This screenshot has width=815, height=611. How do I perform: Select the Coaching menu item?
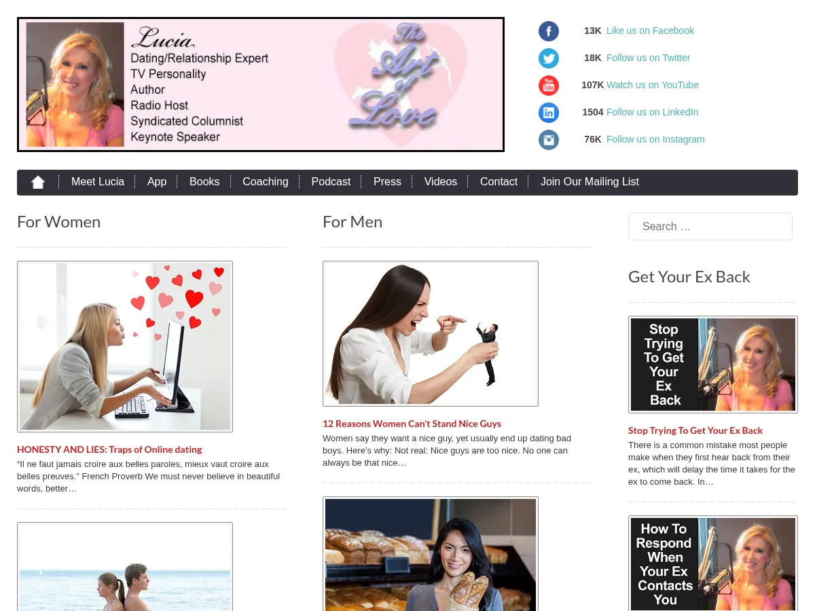click(266, 182)
